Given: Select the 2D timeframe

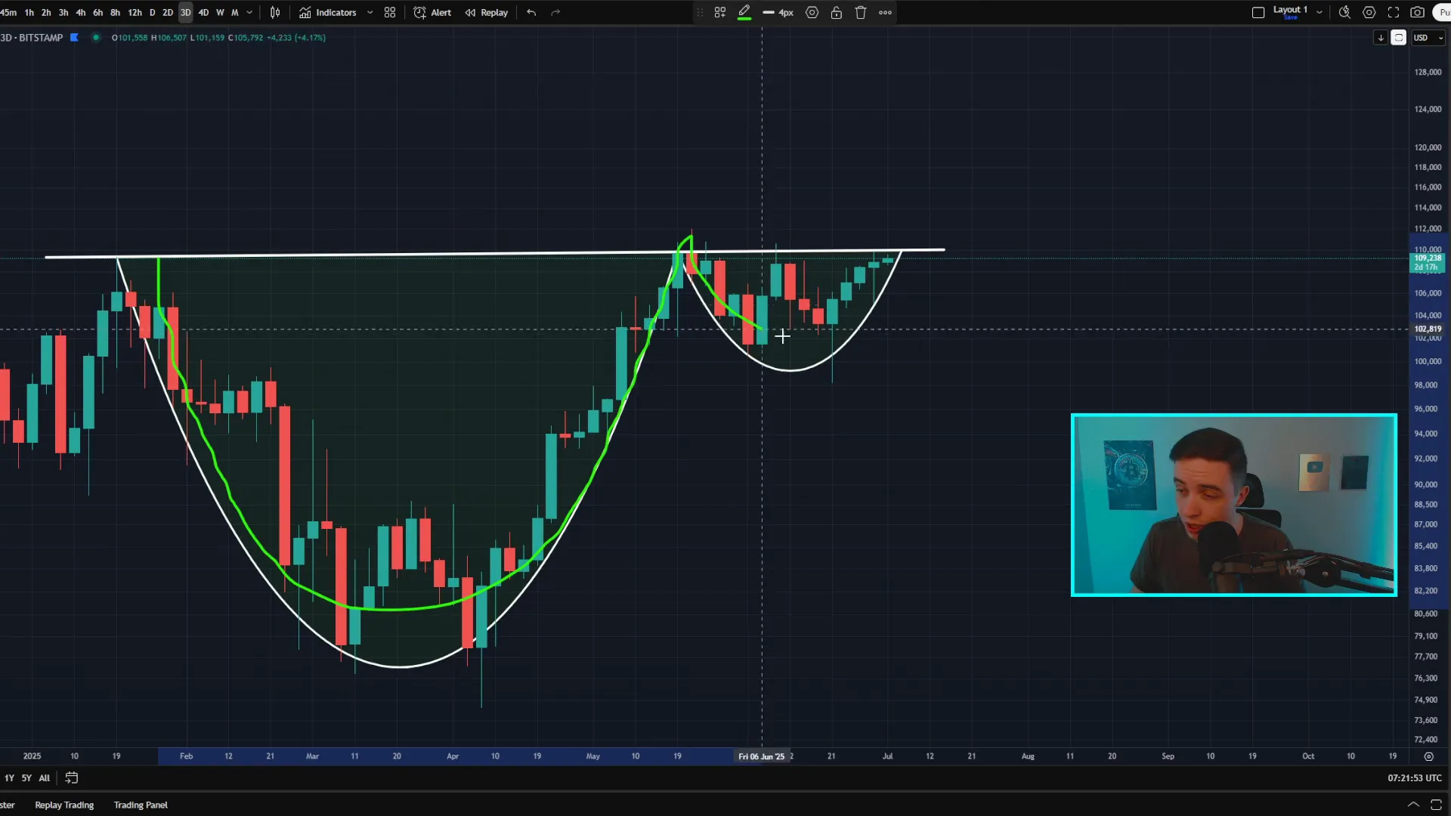Looking at the screenshot, I should pos(168,13).
